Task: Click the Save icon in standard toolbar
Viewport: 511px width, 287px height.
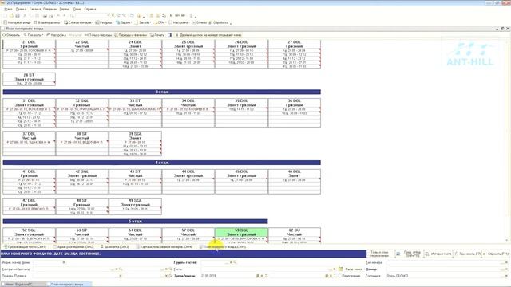Action: tap(18, 16)
